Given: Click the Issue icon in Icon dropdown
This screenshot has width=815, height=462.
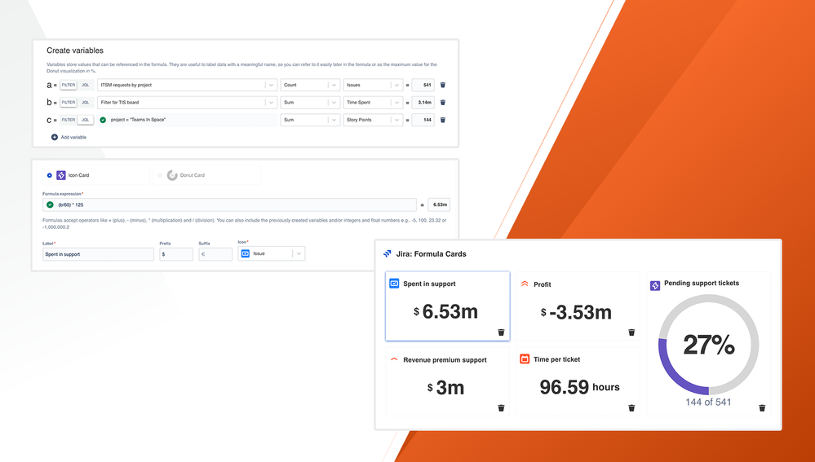Looking at the screenshot, I should pyautogui.click(x=246, y=253).
